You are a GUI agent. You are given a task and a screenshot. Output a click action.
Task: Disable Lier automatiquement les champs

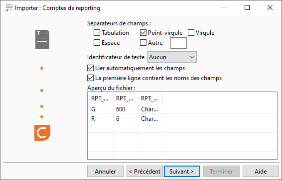click(90, 68)
